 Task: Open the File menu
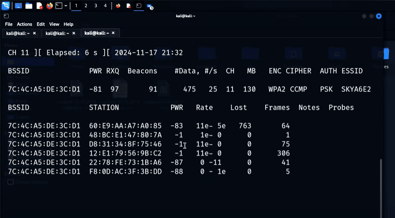pos(9,24)
